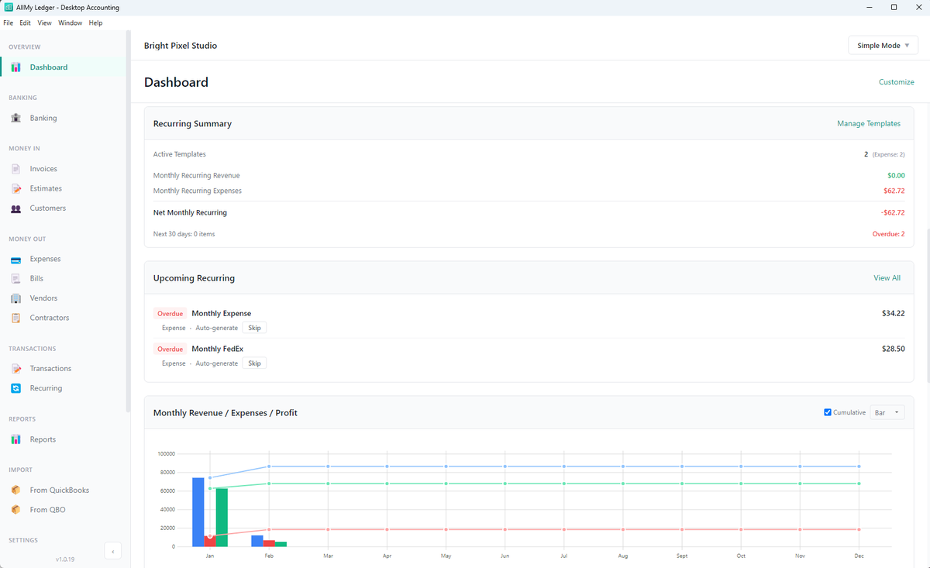
Task: Expand the Bar chart type dropdown
Action: click(x=887, y=412)
